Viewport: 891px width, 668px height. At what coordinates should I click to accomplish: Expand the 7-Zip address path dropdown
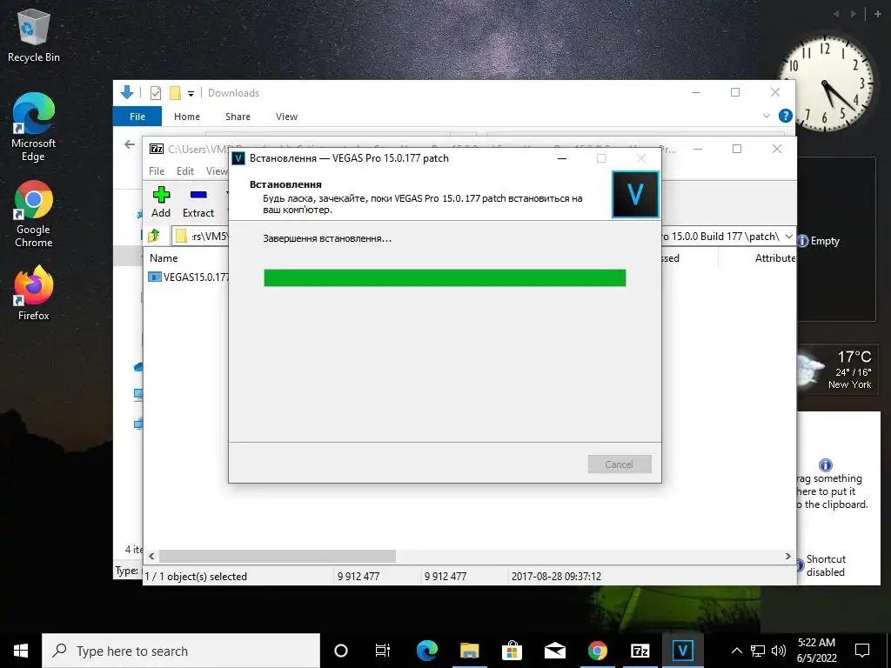pos(788,236)
